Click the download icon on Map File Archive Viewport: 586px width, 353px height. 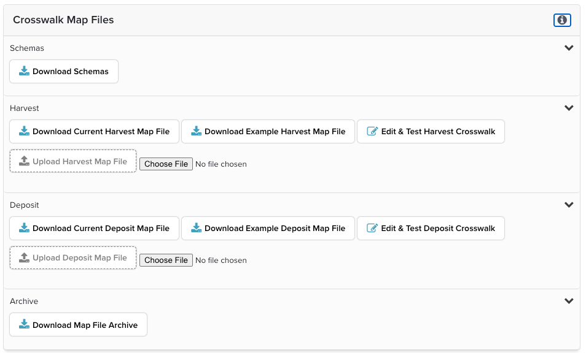tap(24, 325)
